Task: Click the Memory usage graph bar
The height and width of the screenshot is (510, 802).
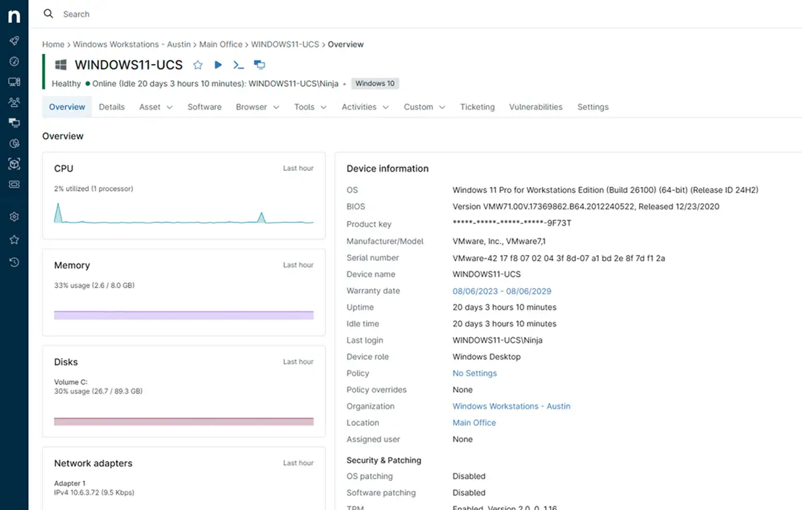Action: (x=184, y=314)
